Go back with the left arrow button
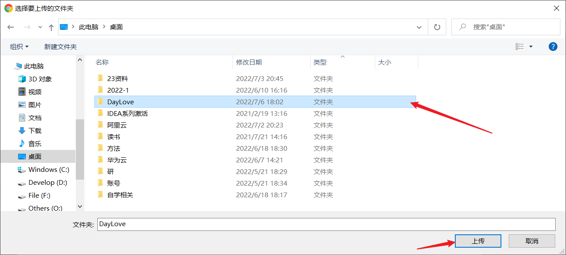The image size is (566, 255). coord(12,27)
